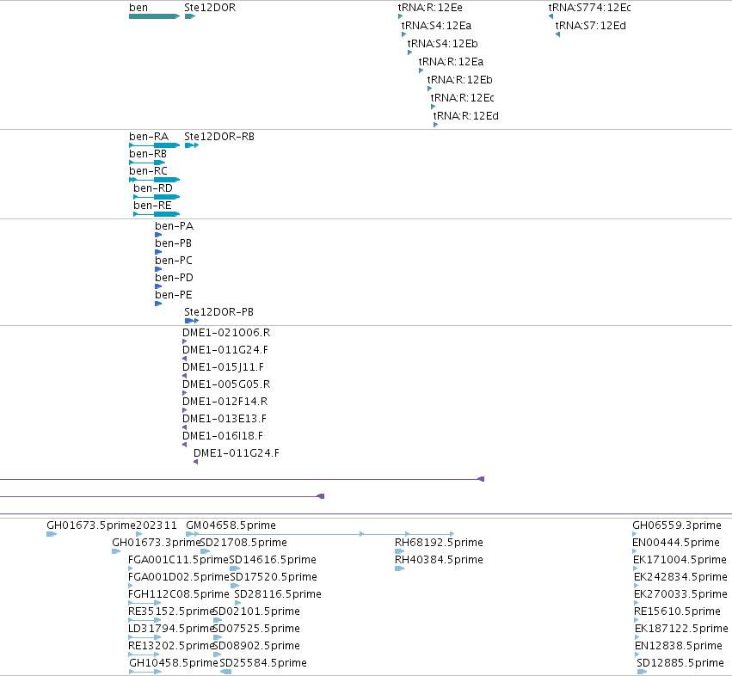Select the Ste12DOR gene label
Viewport: 732px width, 676px height.
click(210, 8)
